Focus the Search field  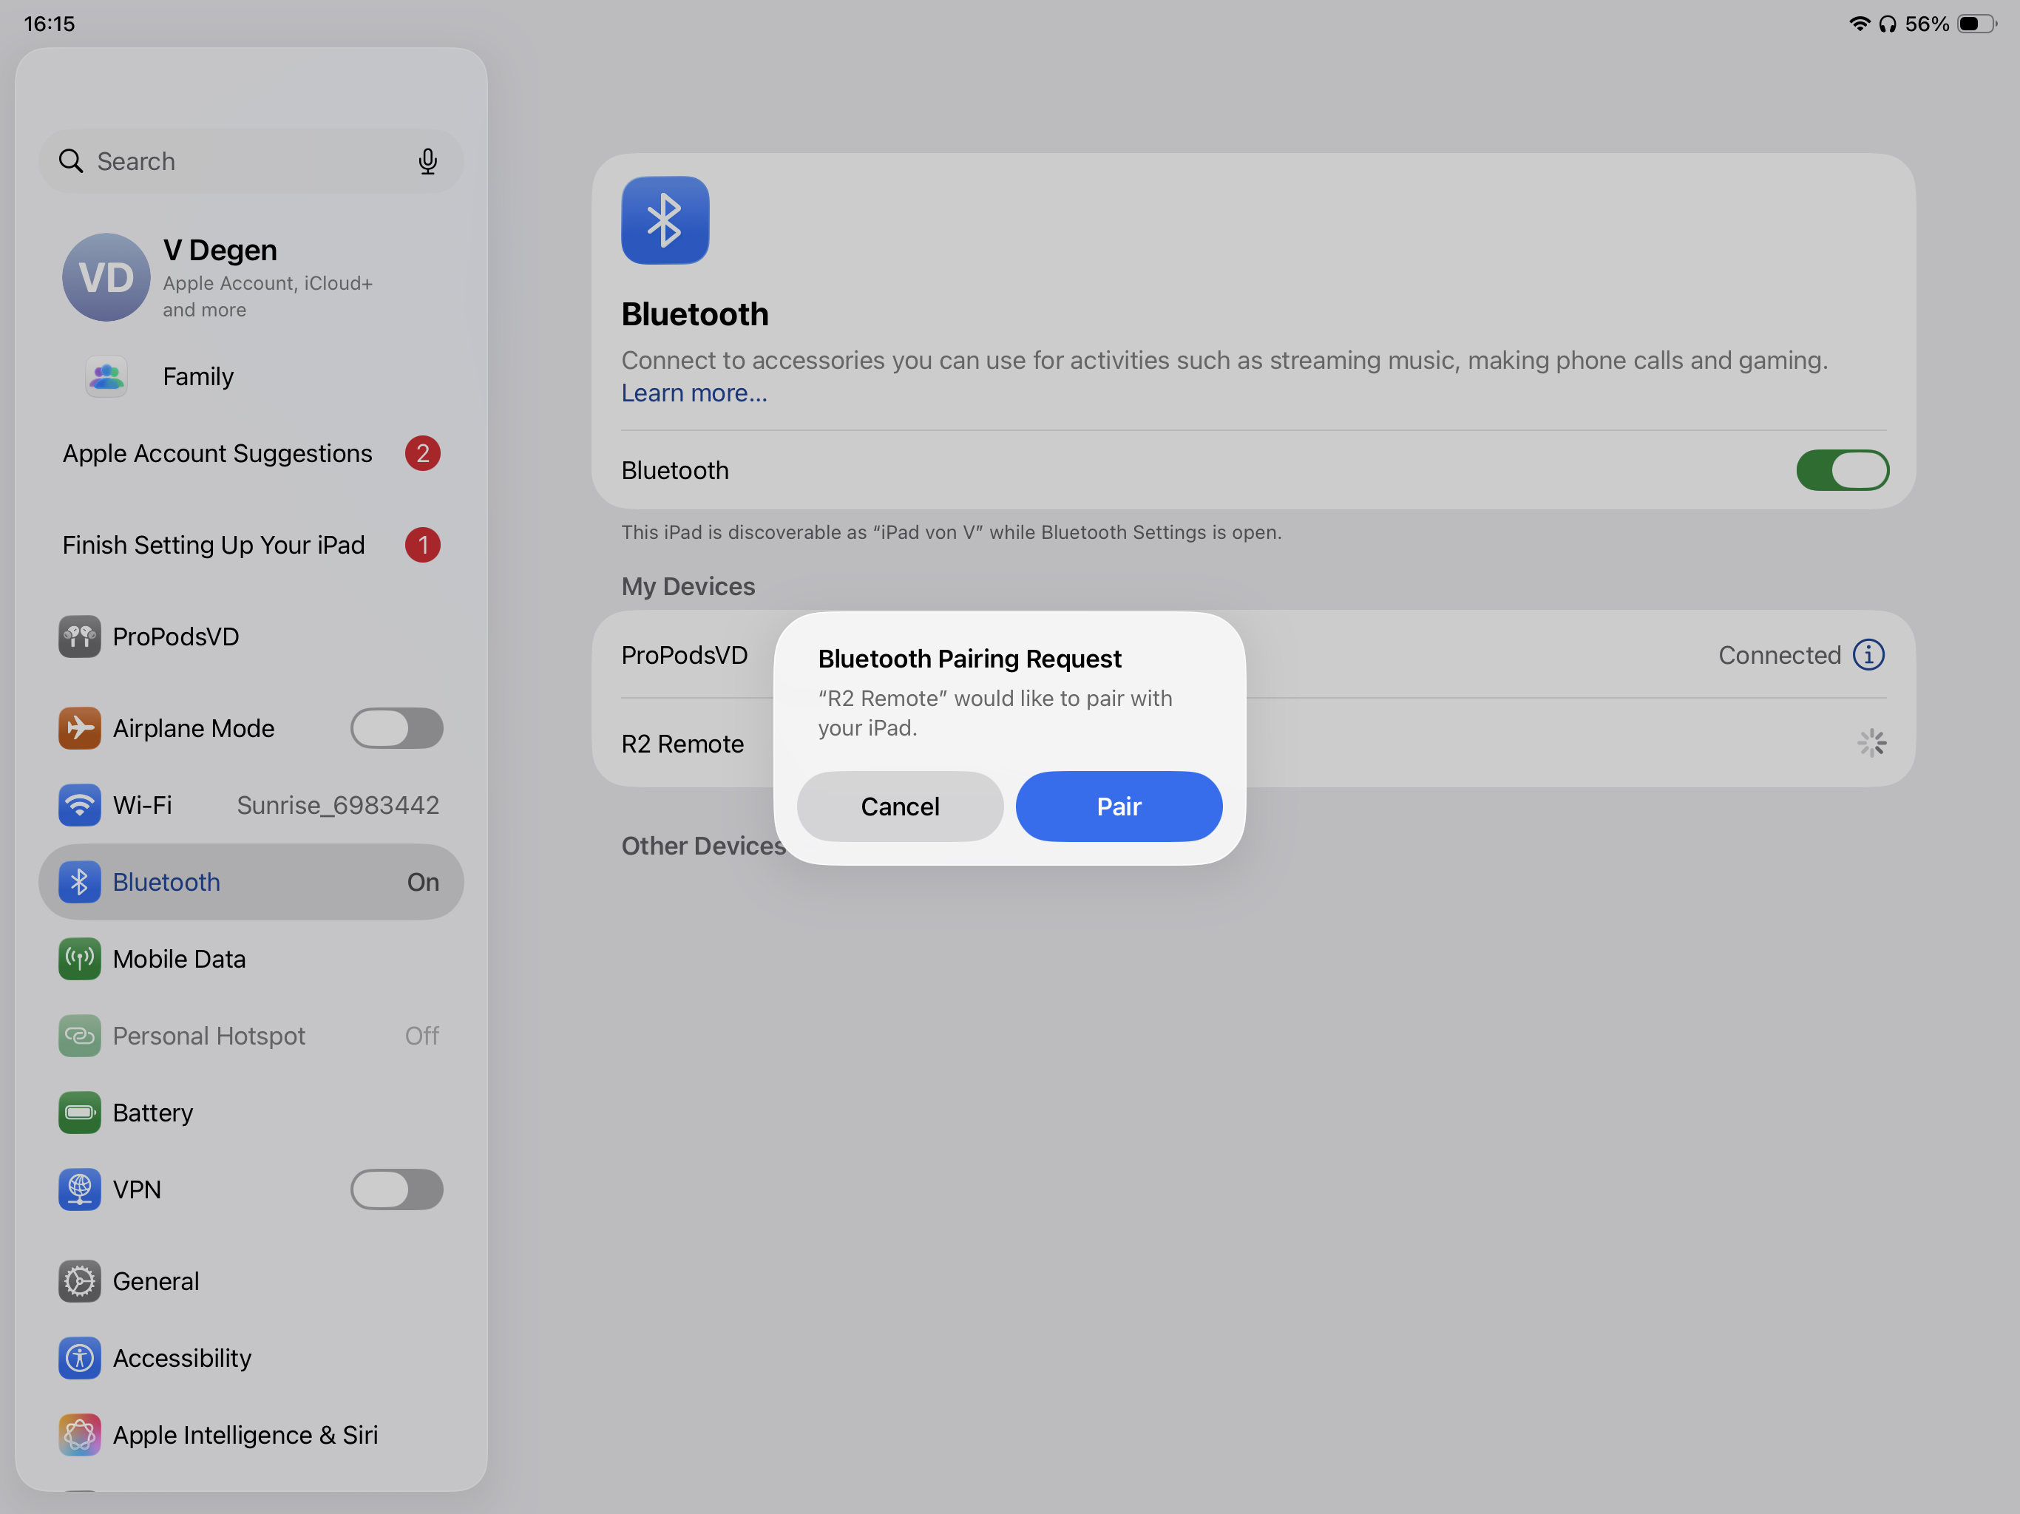click(251, 162)
